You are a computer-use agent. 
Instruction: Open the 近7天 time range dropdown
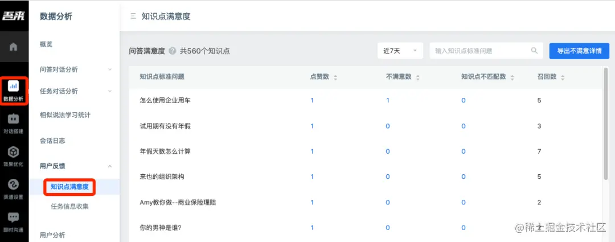400,51
